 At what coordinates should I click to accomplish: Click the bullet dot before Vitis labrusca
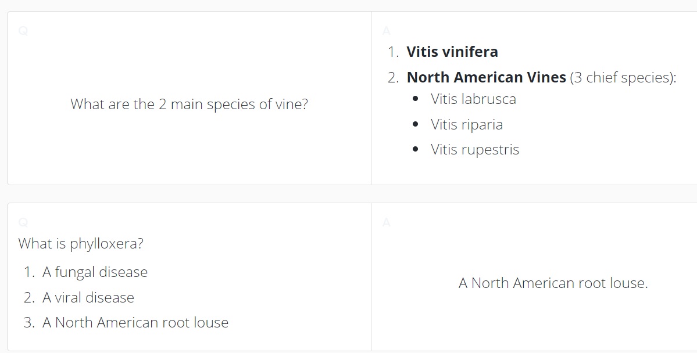click(416, 99)
